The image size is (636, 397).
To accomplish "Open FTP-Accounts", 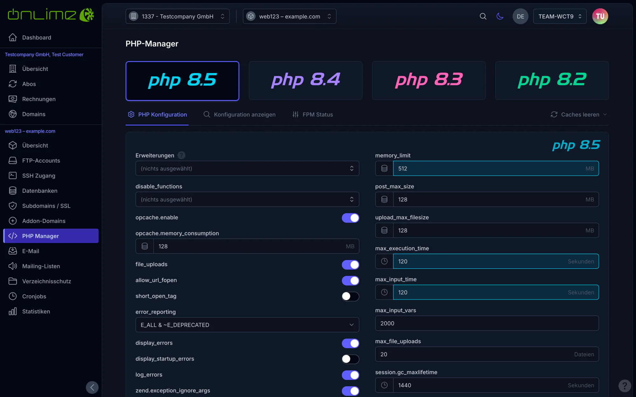I will coord(51,160).
